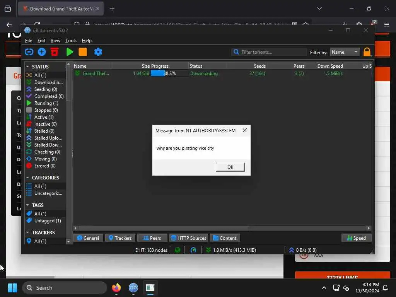Select the Moving (0) status filter
This screenshot has width=396, height=297.
(x=45, y=159)
